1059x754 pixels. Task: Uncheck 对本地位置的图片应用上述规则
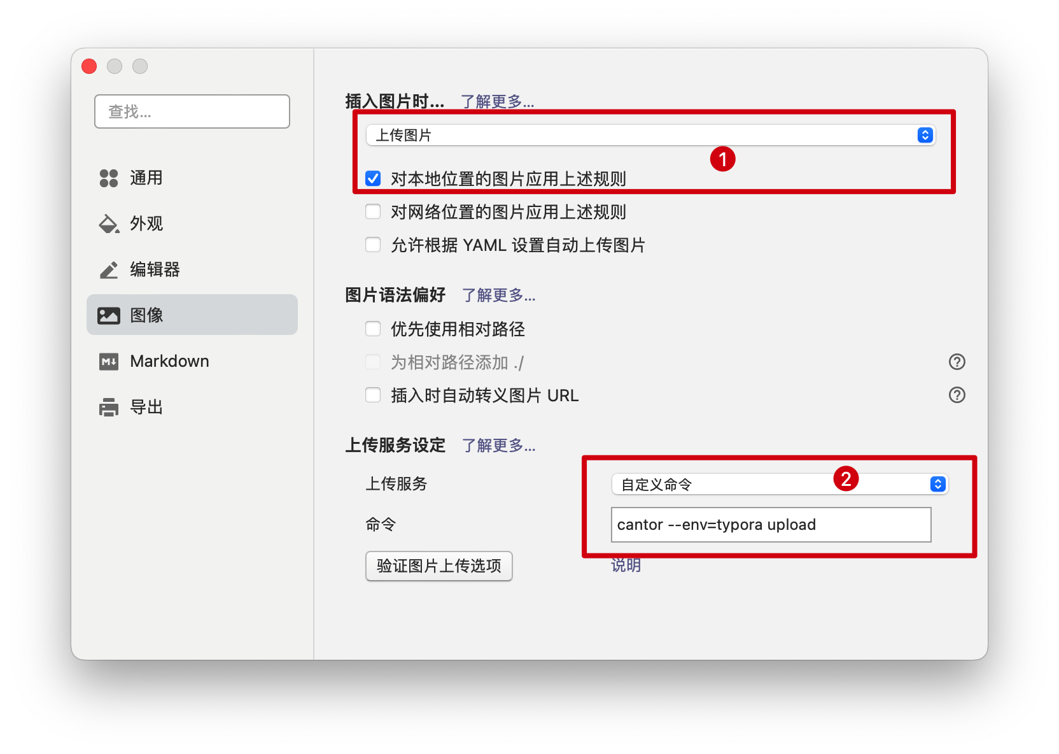[373, 178]
